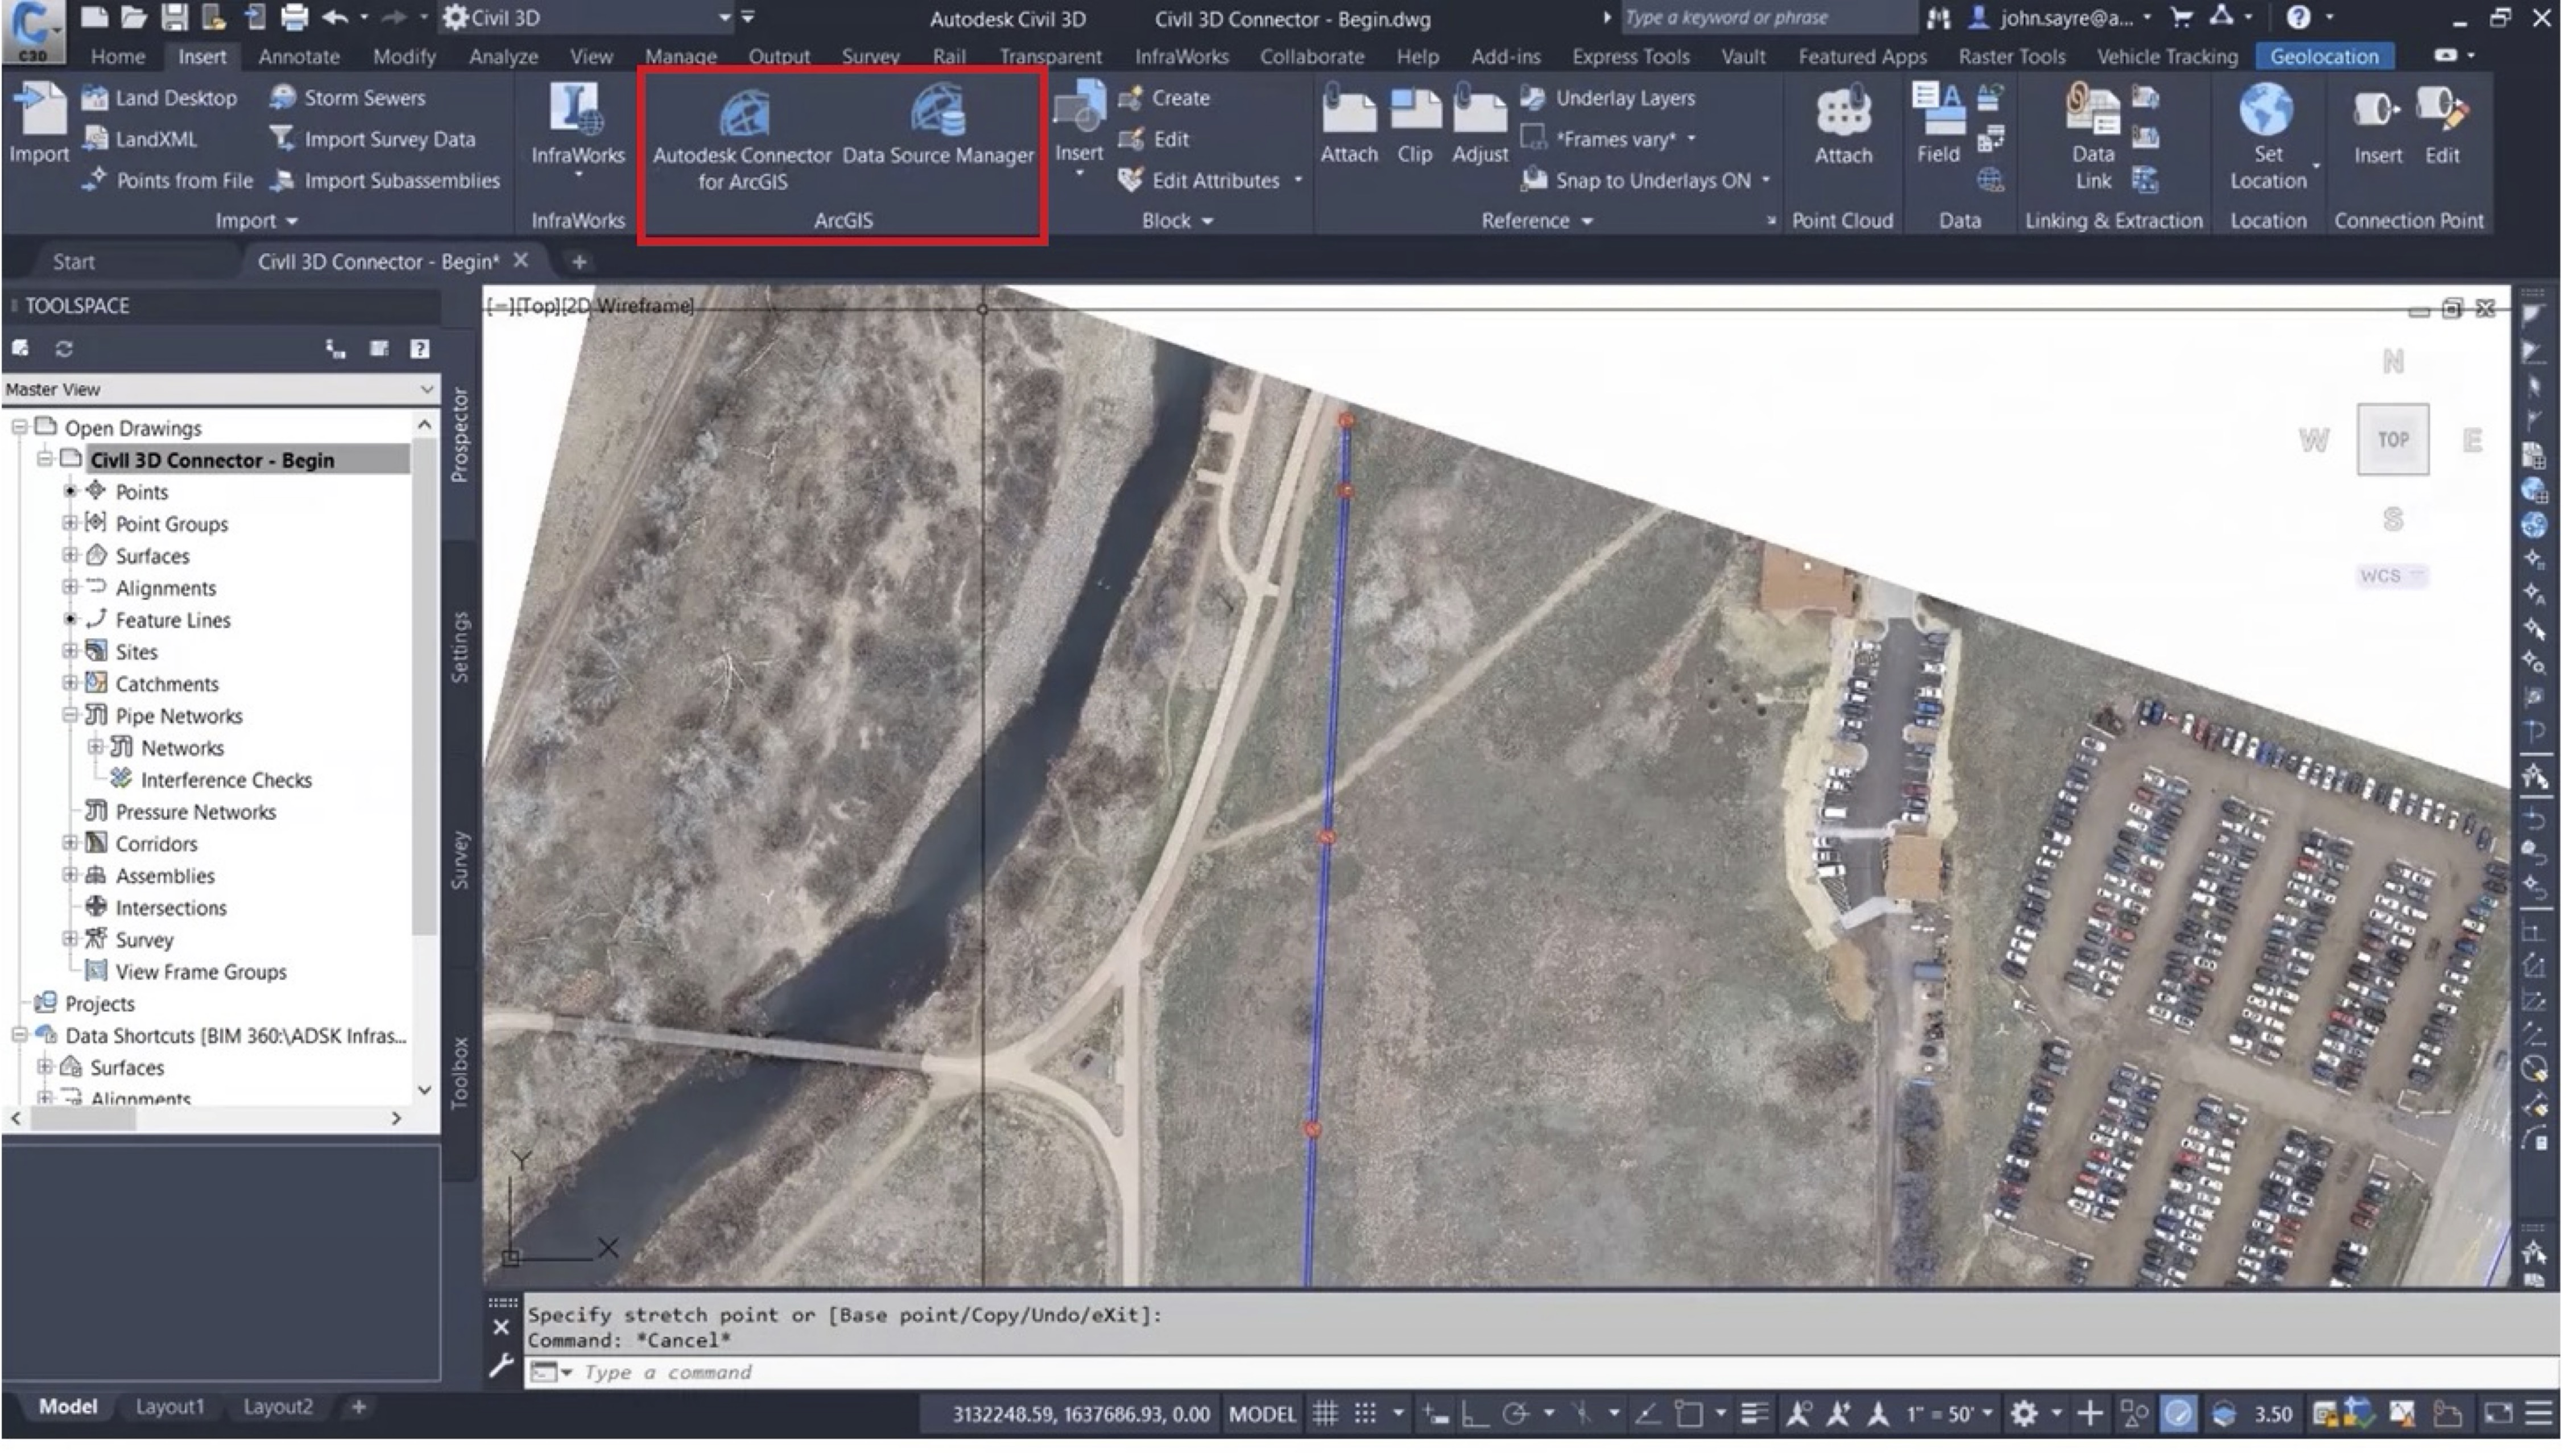Click Import Subassemblies

coord(387,181)
